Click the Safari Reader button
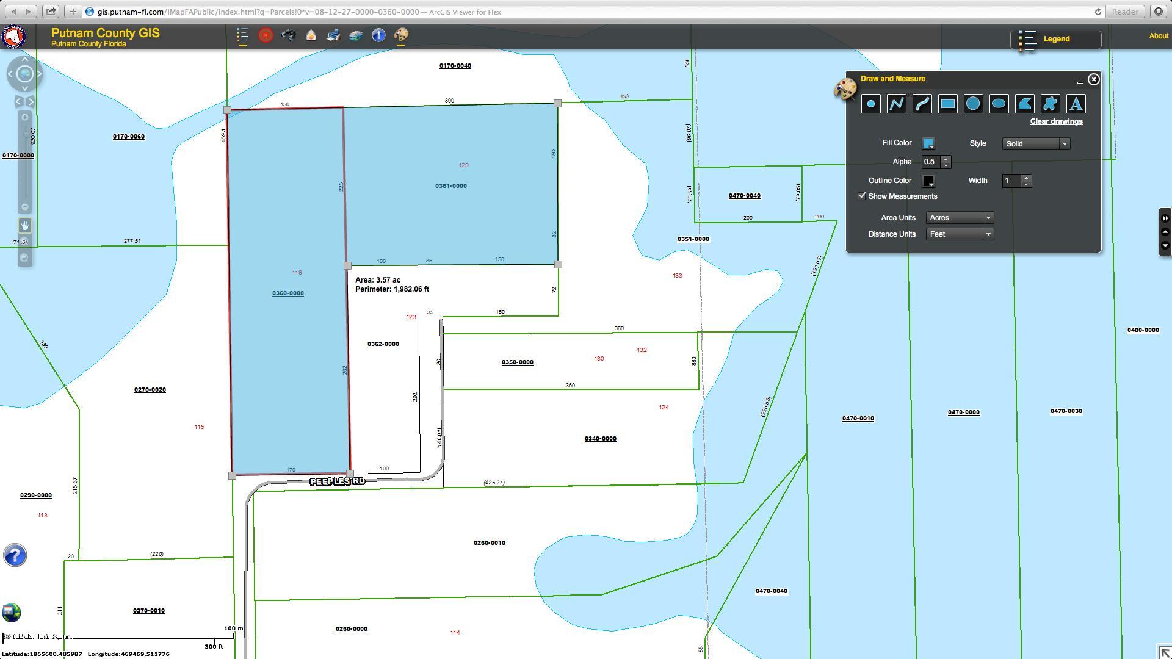The height and width of the screenshot is (659, 1172). pos(1125,12)
